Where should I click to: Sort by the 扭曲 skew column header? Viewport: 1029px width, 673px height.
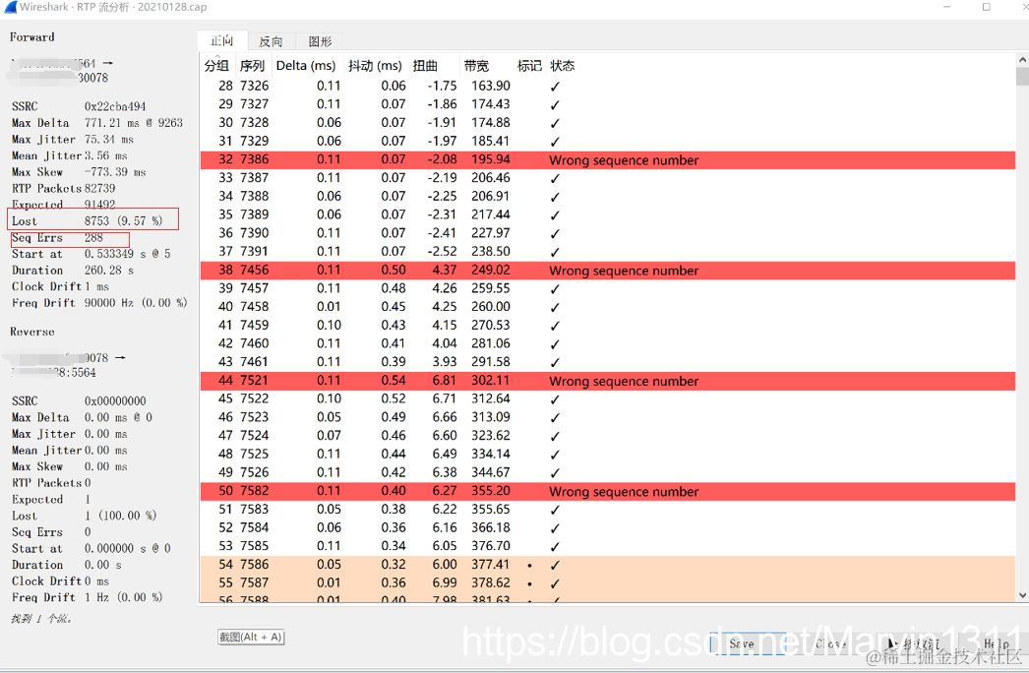coord(425,66)
